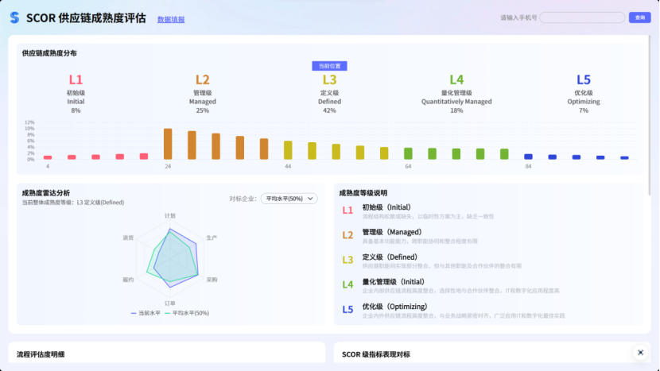Screen dimensions: 660x371
Task: Open the 数据填报 link
Action: pos(171,19)
